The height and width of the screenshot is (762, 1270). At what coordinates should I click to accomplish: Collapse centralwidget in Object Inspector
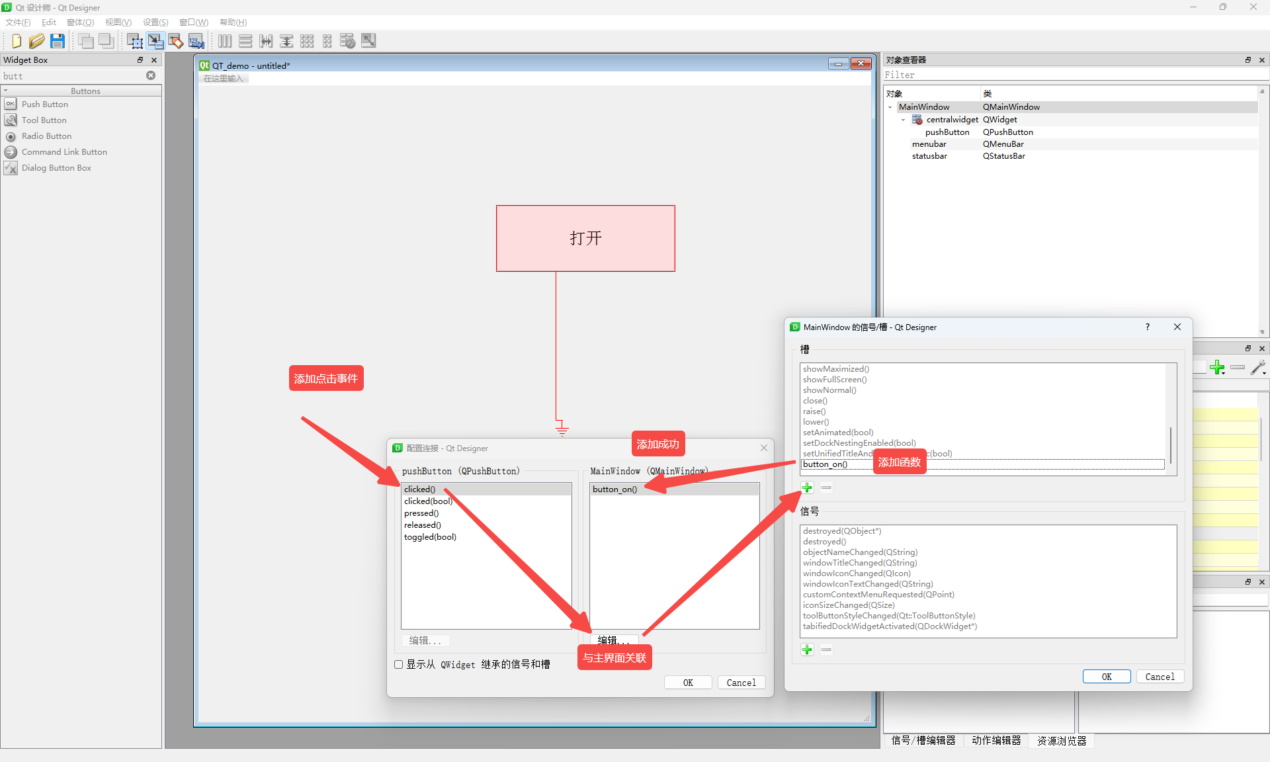pyautogui.click(x=904, y=120)
